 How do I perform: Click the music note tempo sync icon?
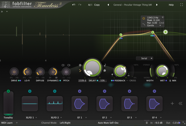click(x=105, y=65)
